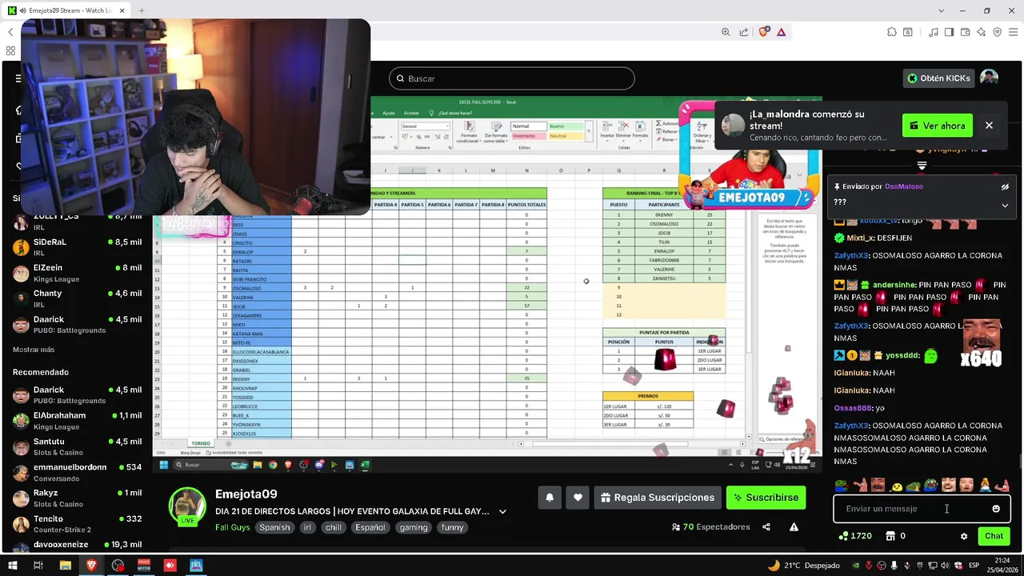Click Regala Suscripciones button
This screenshot has height=576, width=1024.
click(x=657, y=498)
